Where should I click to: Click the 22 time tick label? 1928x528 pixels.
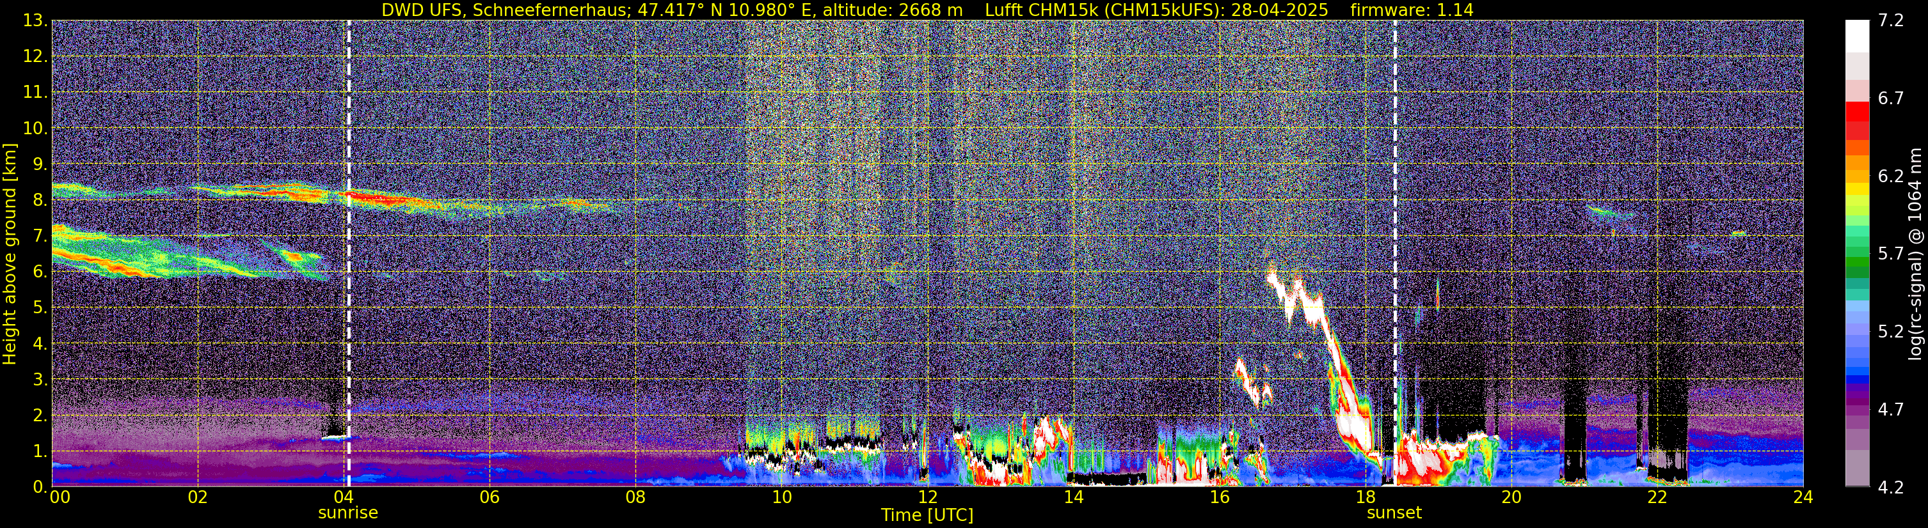tap(1657, 497)
